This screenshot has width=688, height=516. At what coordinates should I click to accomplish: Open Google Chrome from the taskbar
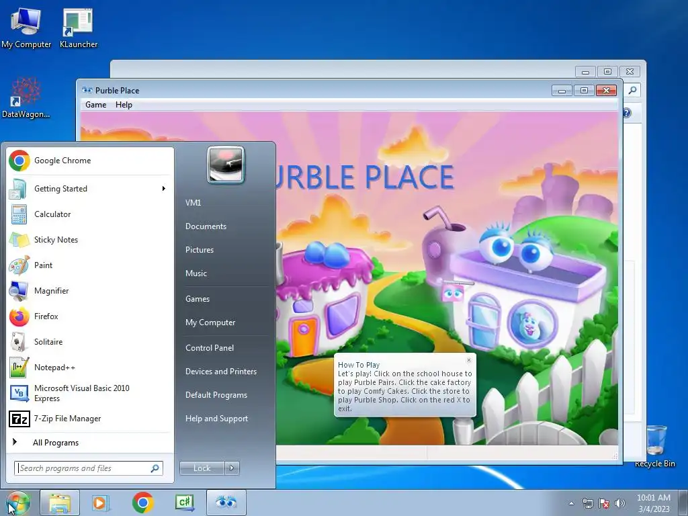point(142,503)
